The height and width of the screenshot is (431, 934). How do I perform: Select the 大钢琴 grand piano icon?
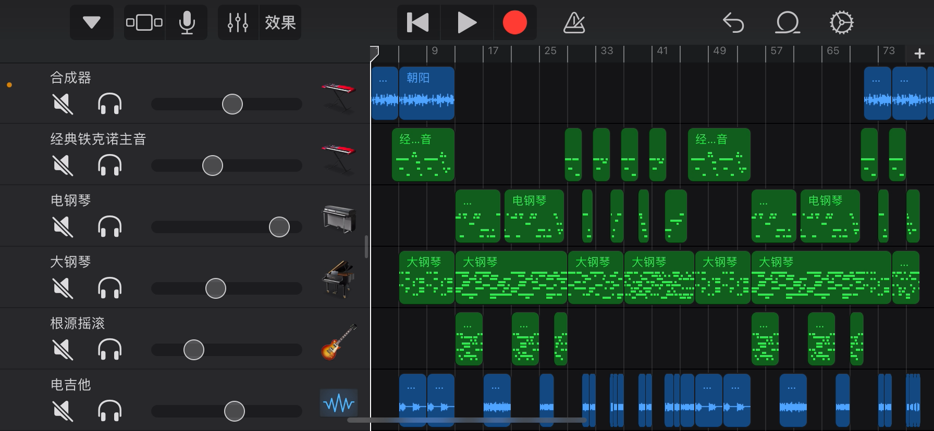click(339, 280)
